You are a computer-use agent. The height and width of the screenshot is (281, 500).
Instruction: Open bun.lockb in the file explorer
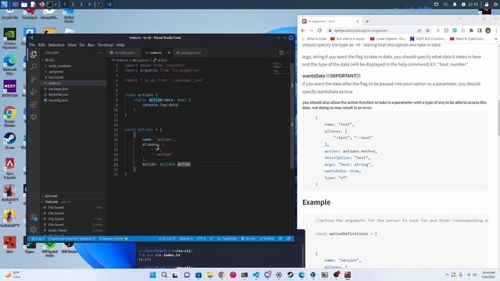[x=56, y=77]
